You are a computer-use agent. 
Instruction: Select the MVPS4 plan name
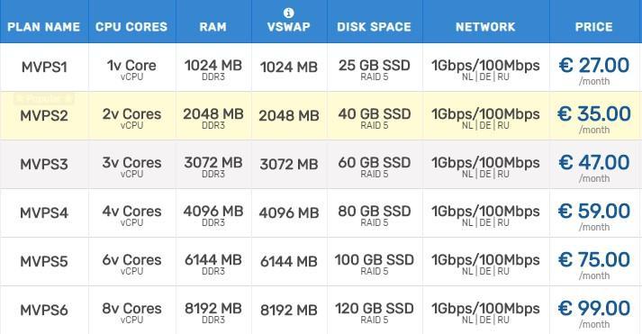(44, 213)
